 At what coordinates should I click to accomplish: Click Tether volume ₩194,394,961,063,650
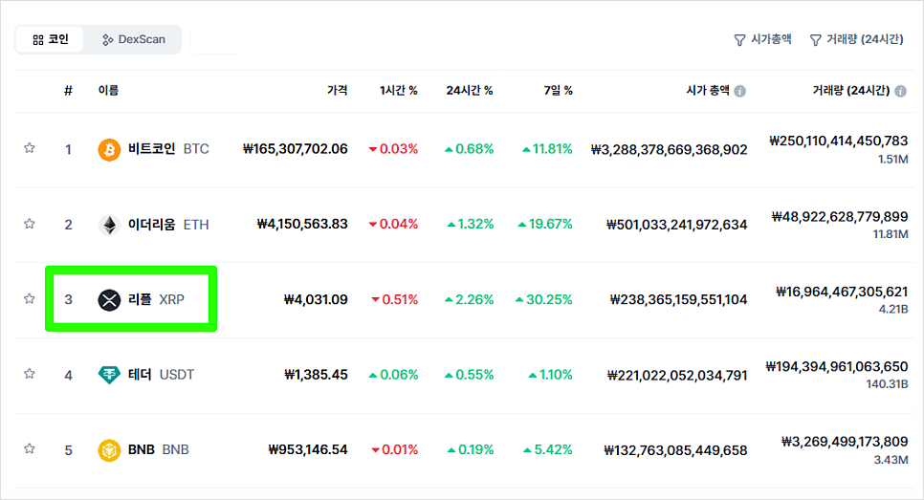(x=837, y=366)
